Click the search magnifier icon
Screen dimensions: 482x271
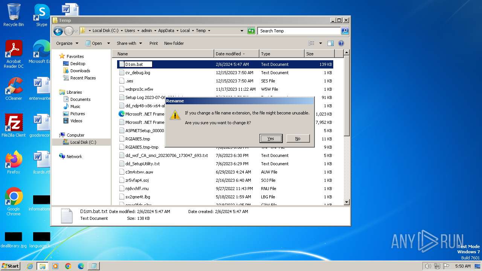(x=345, y=31)
